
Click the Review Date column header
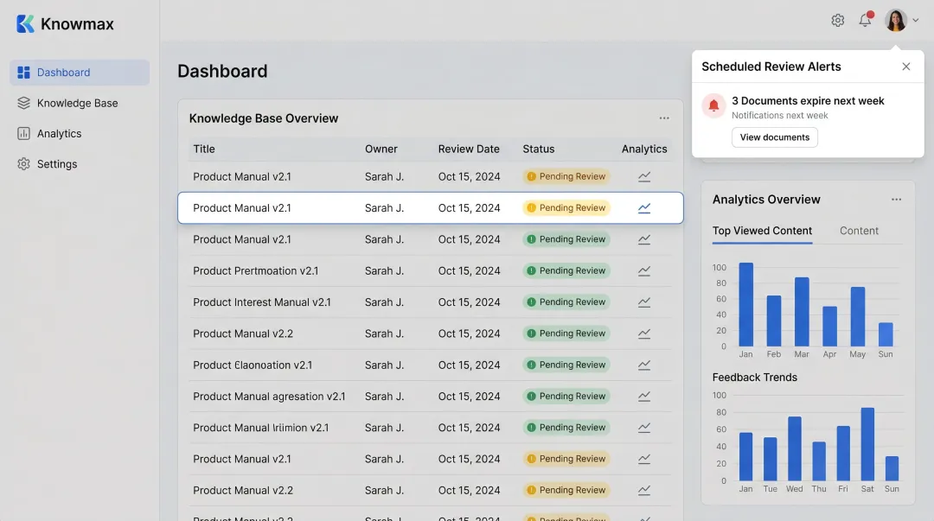coord(469,149)
